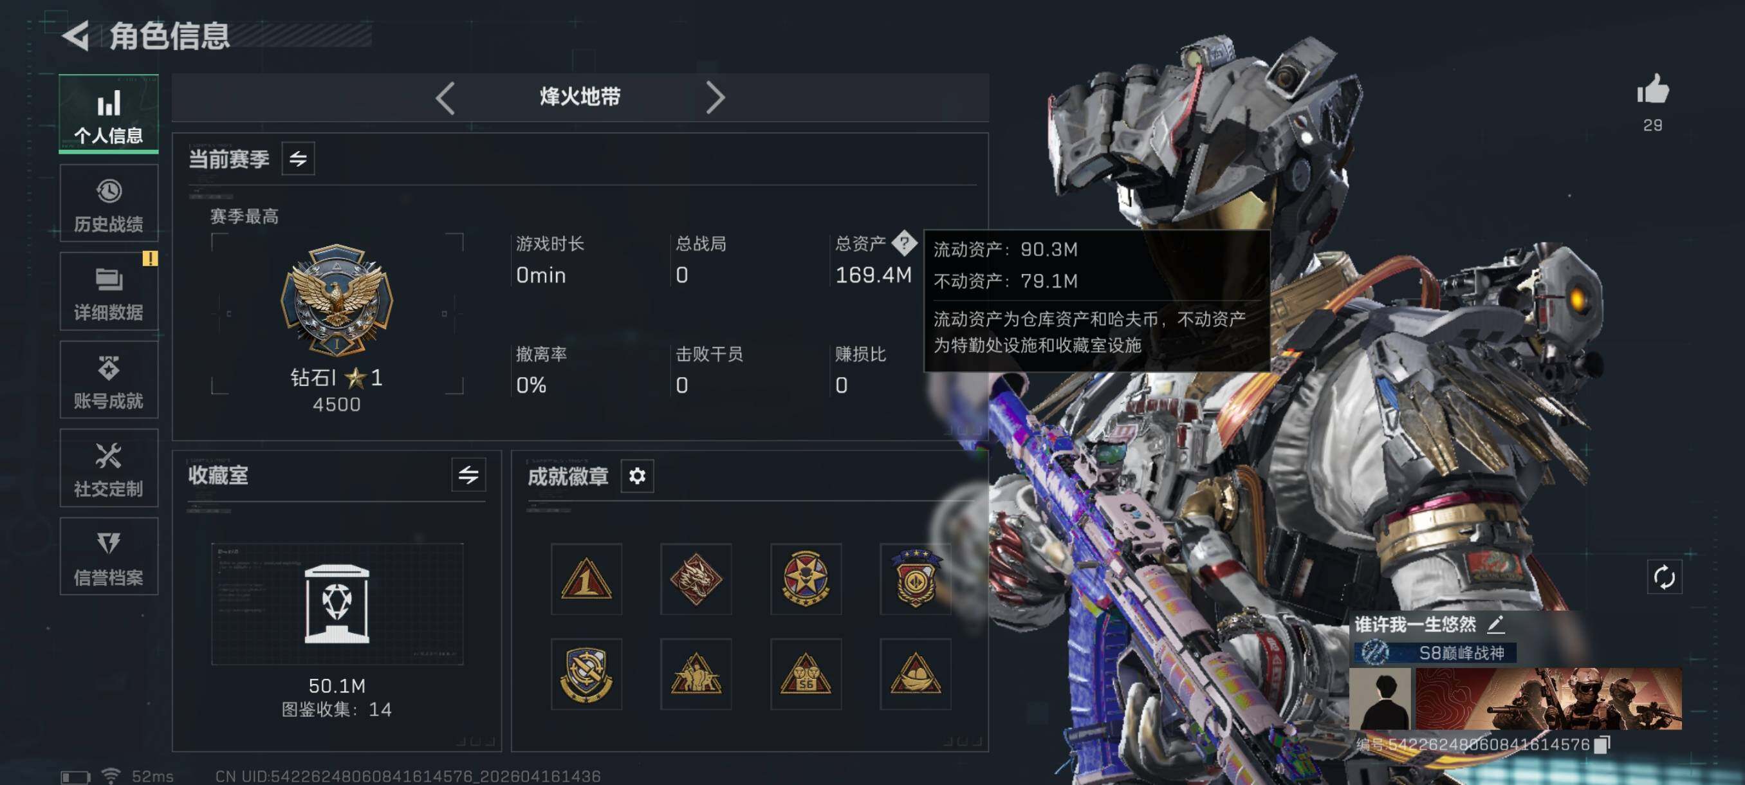Switch to 账号成就 tab
This screenshot has width=1745, height=785.
(108, 380)
